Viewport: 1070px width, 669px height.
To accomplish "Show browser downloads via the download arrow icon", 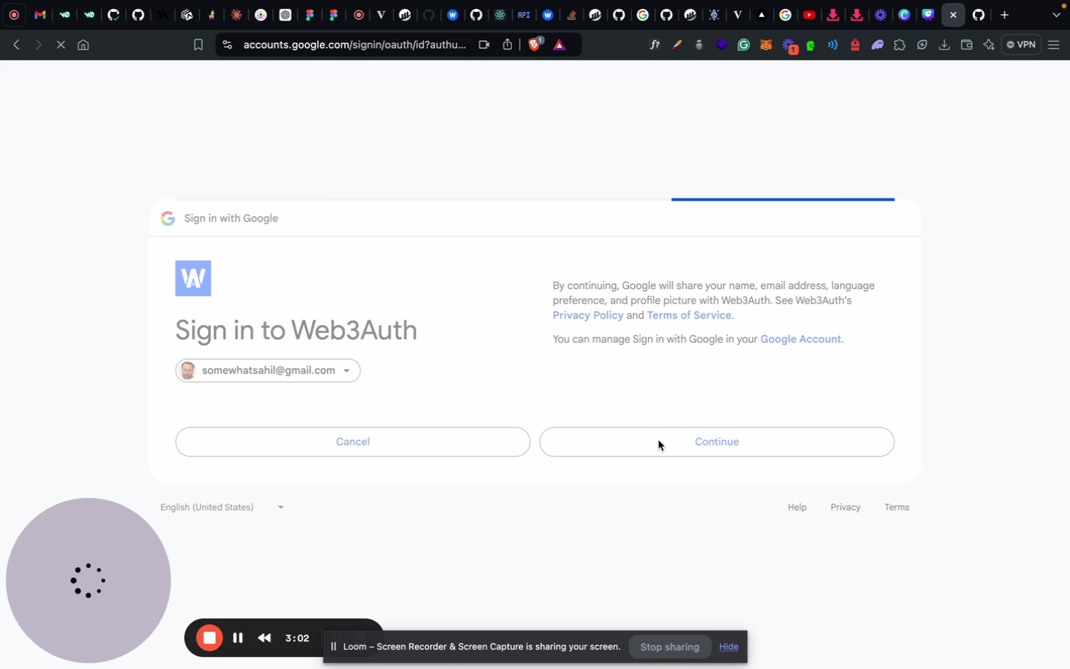I will click(944, 45).
